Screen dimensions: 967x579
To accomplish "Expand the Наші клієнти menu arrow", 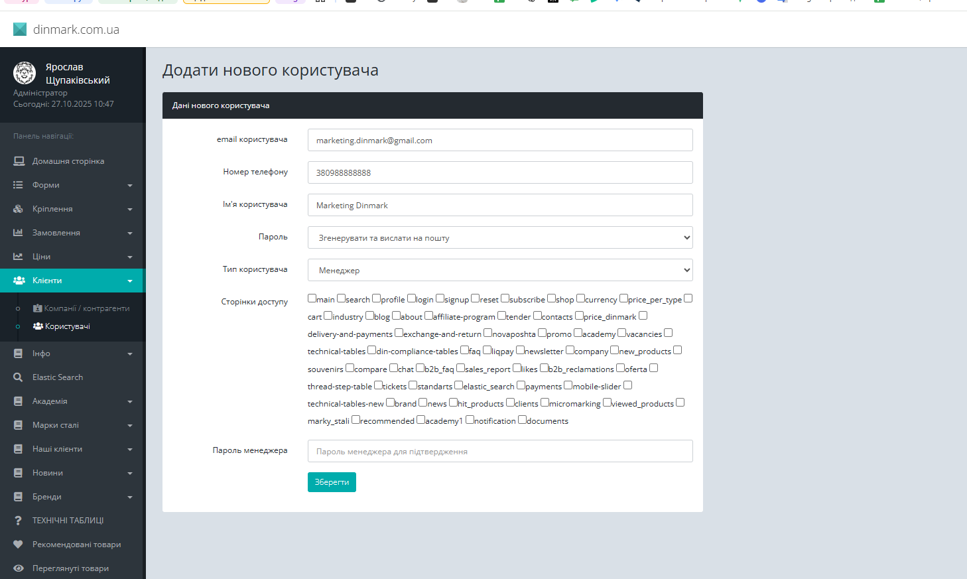I will [130, 450].
